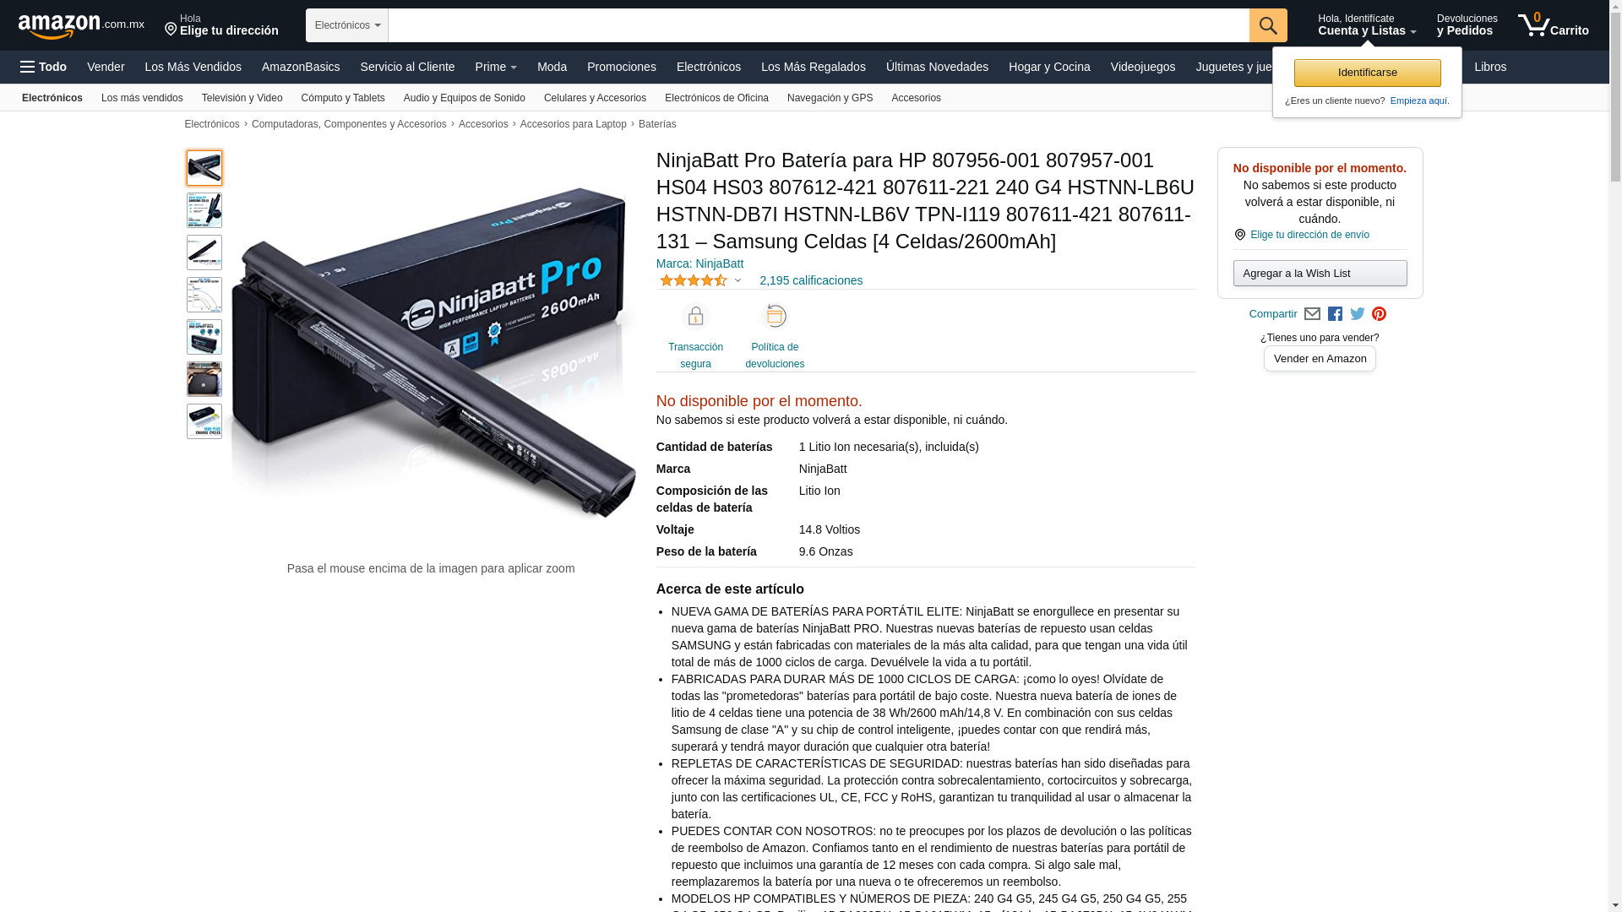Open Celulares y Accesorios subcategory

coord(595,98)
